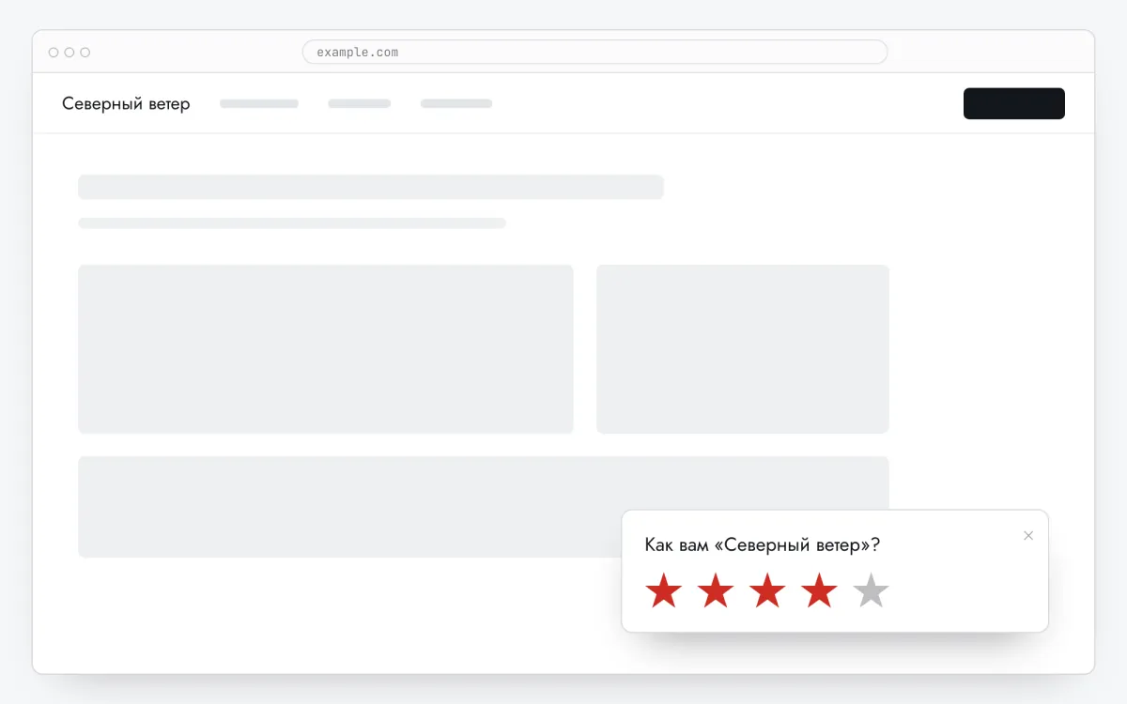Viewport: 1127px width, 704px height.
Task: Choose the third star in the rating
Action: 767,590
